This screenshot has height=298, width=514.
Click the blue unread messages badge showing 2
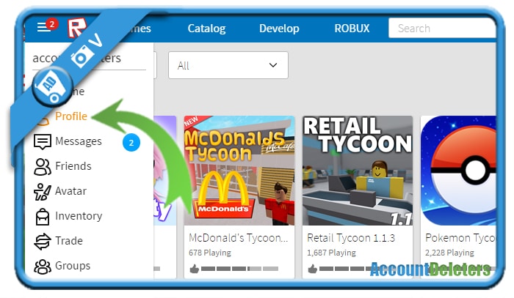pyautogui.click(x=131, y=143)
